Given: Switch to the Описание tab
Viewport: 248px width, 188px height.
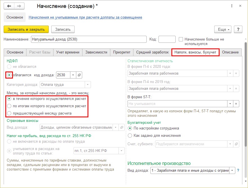Looking at the screenshot, I should 230,52.
